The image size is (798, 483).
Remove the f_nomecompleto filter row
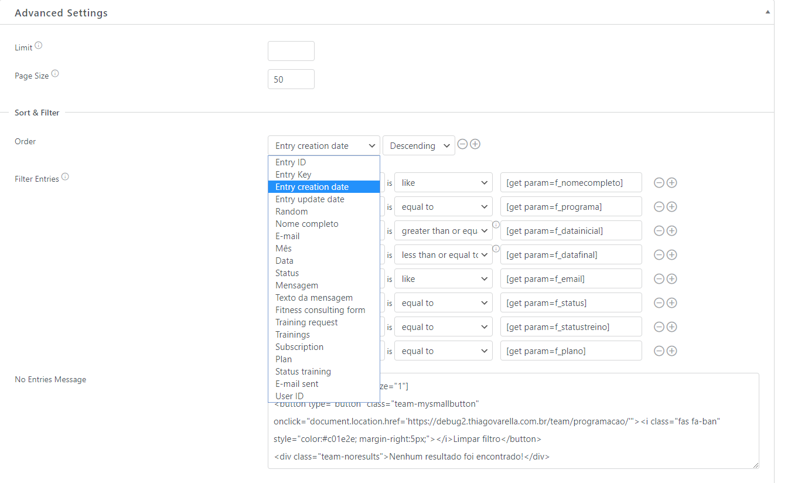coord(659,183)
